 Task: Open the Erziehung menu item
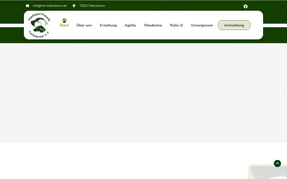click(108, 25)
